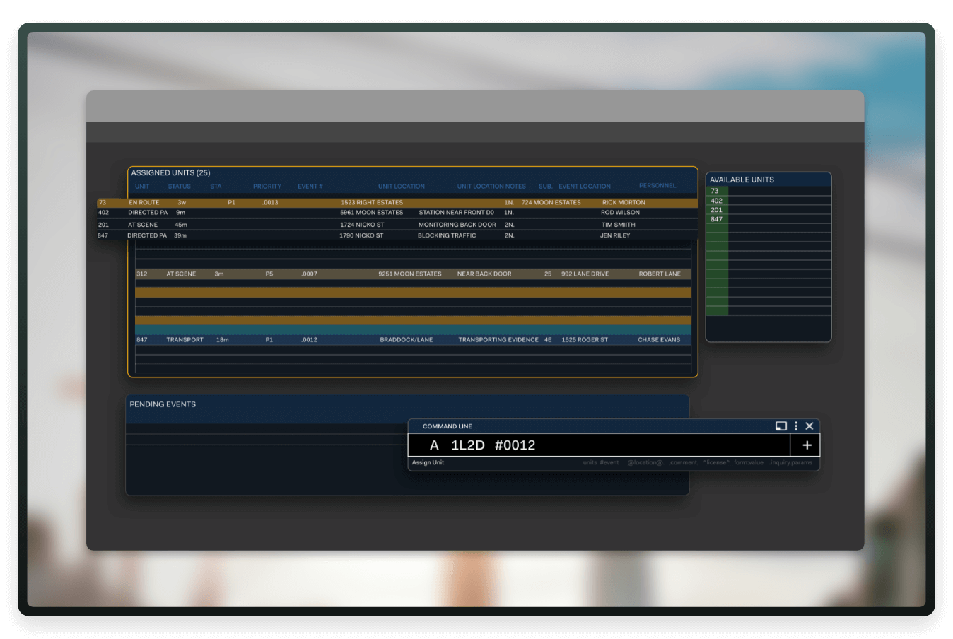
Task: Select the AT SCENE row for unit 312
Action: (353, 274)
